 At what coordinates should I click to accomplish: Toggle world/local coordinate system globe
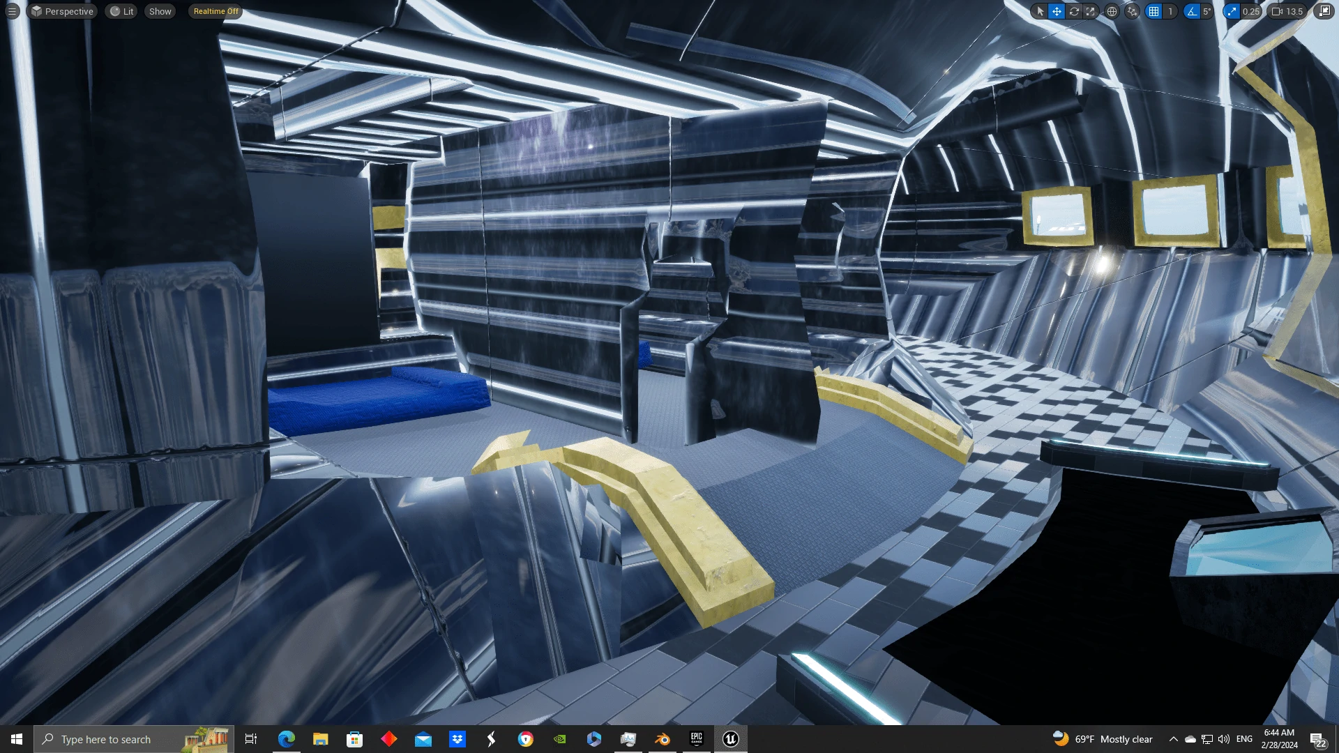click(x=1112, y=11)
